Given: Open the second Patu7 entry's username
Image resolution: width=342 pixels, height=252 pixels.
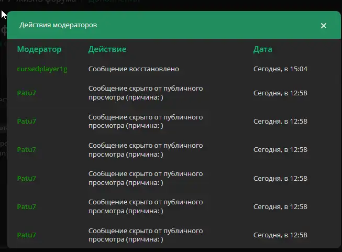Looking at the screenshot, I should pos(26,121).
